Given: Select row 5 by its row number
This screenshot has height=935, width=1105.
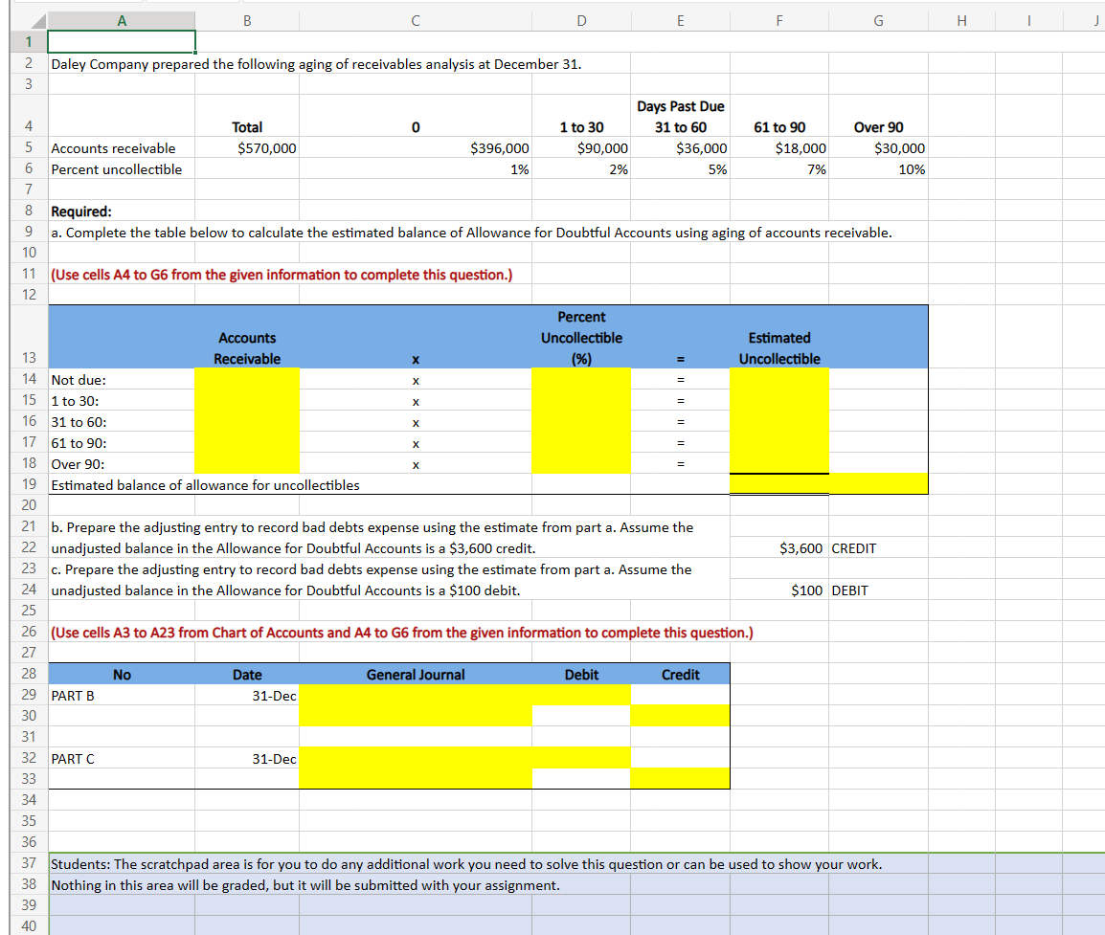Looking at the screenshot, I should click(x=27, y=148).
